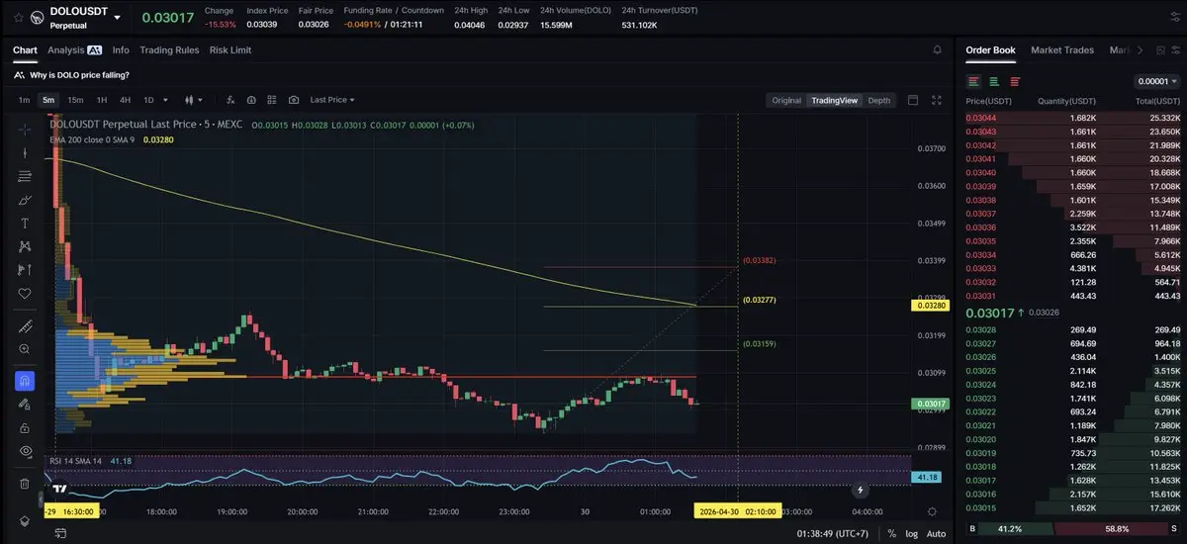This screenshot has width=1187, height=544.
Task: Show only sell orders view
Action: tap(1015, 81)
